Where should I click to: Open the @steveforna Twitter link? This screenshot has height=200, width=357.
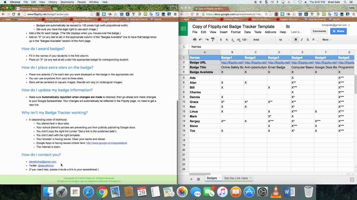(46, 166)
